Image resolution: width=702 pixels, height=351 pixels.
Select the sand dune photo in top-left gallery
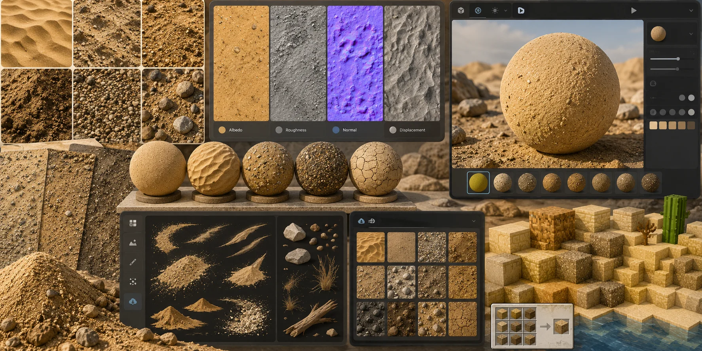pos(36,33)
